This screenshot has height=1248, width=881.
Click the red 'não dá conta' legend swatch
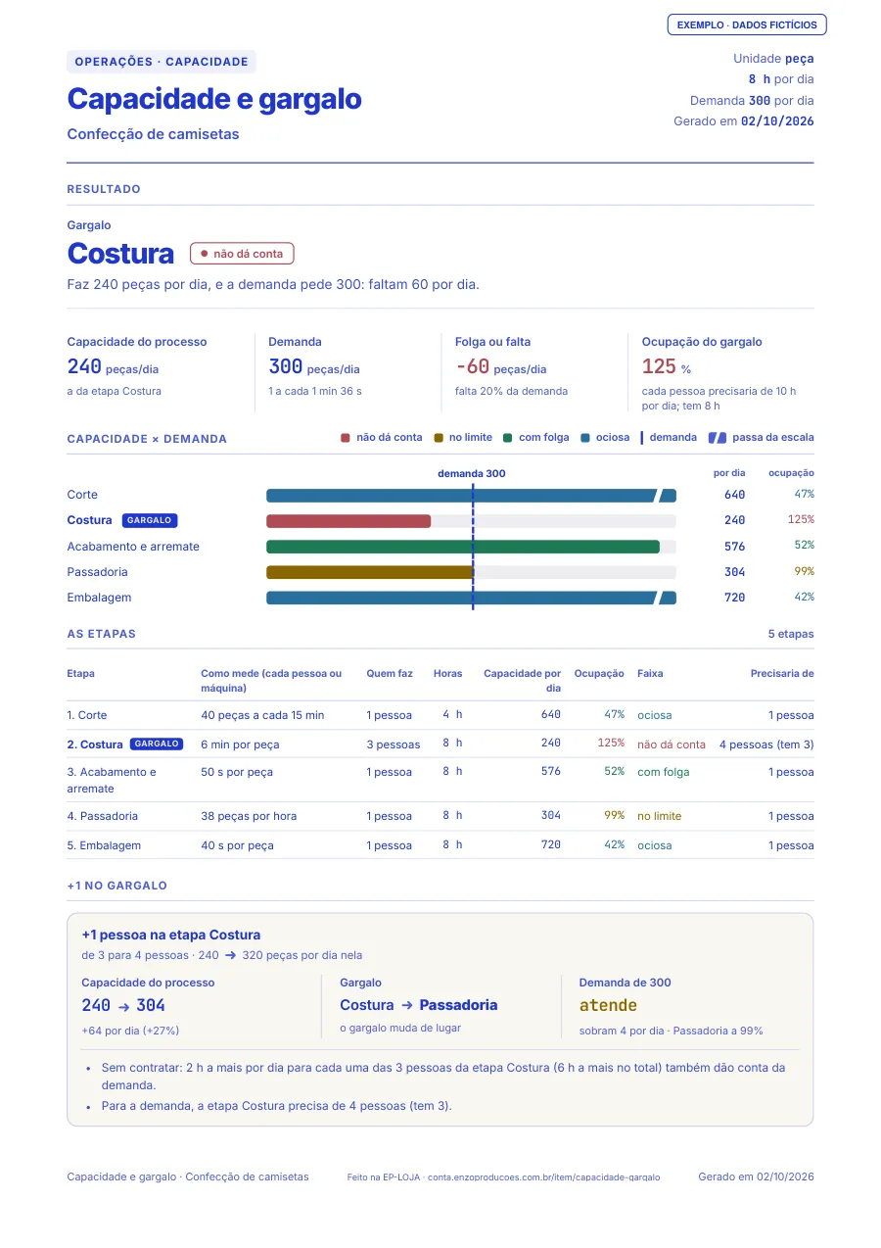(x=346, y=438)
